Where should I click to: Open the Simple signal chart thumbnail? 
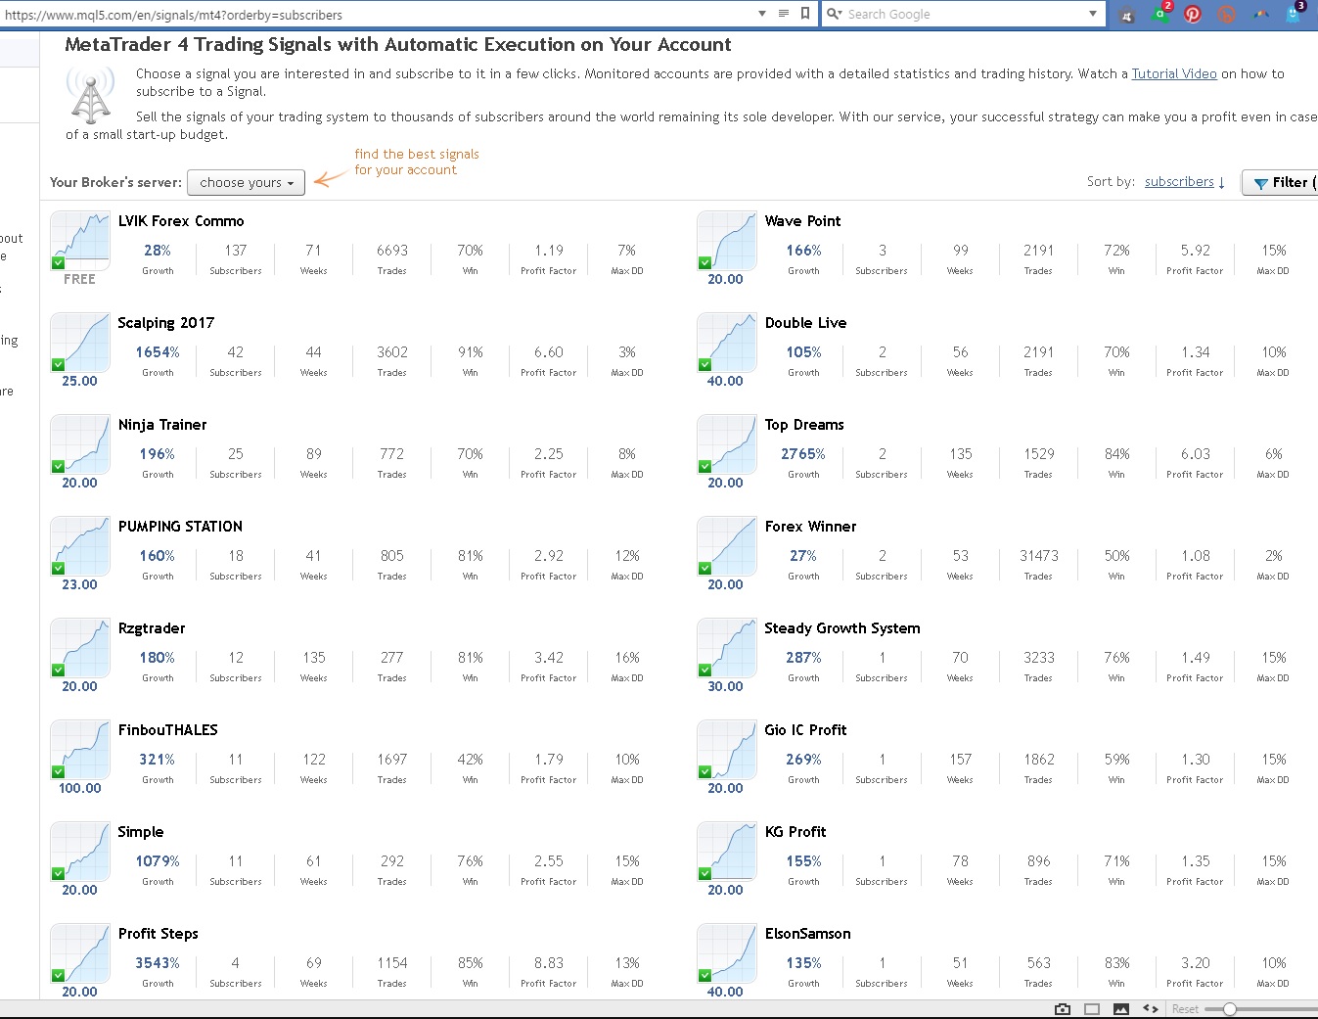tap(80, 852)
